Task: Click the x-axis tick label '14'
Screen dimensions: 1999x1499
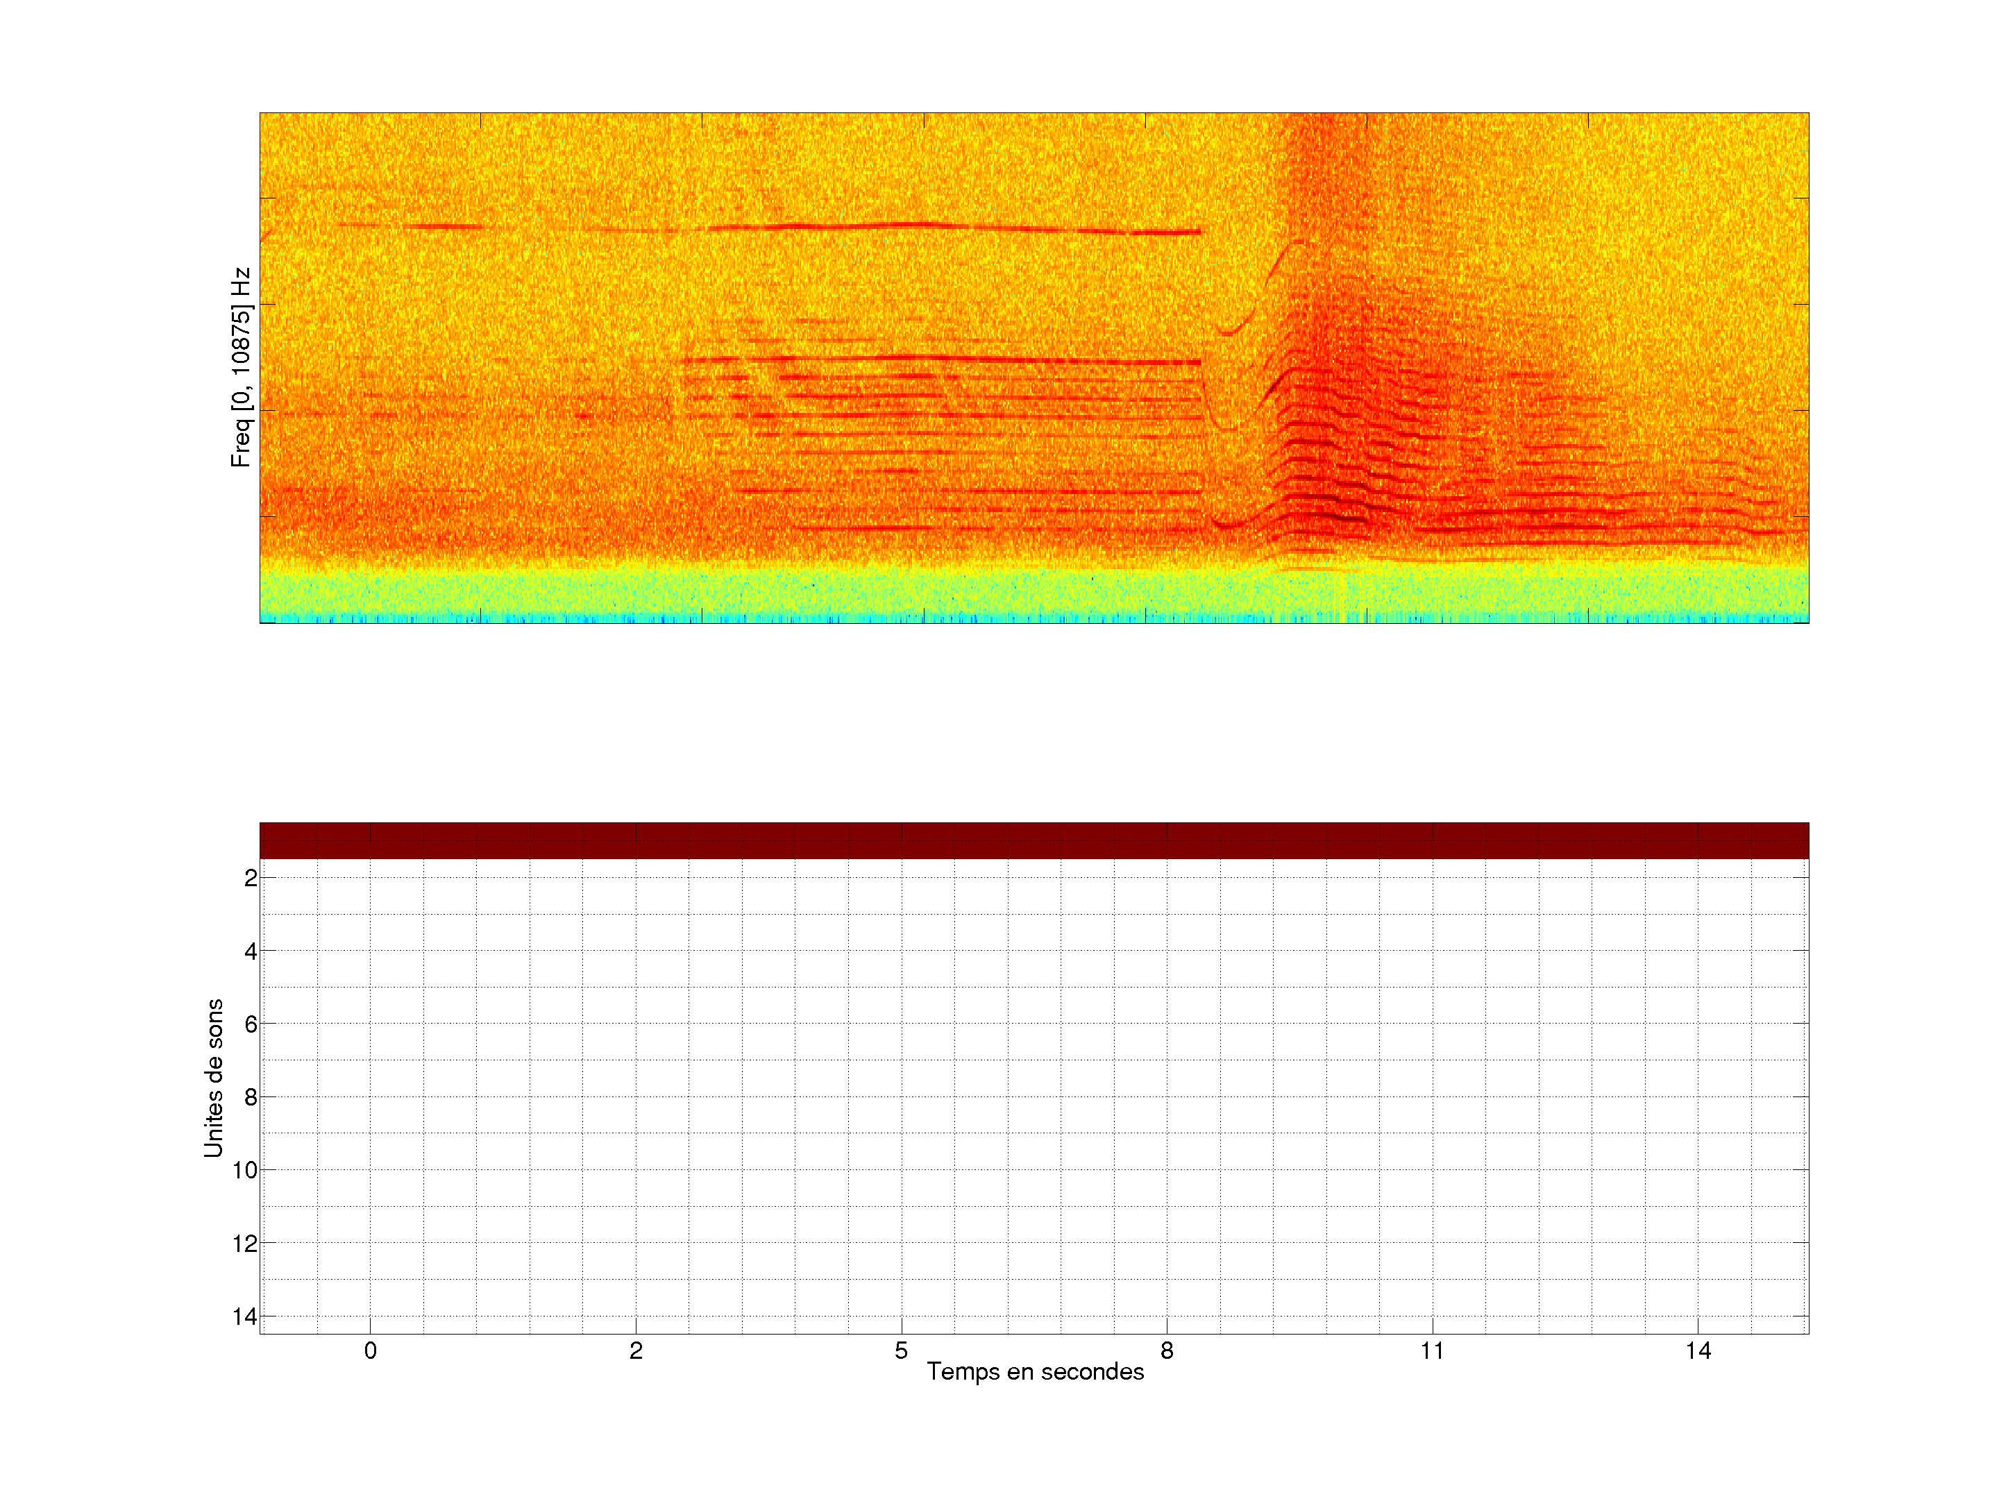Action: [1698, 1350]
